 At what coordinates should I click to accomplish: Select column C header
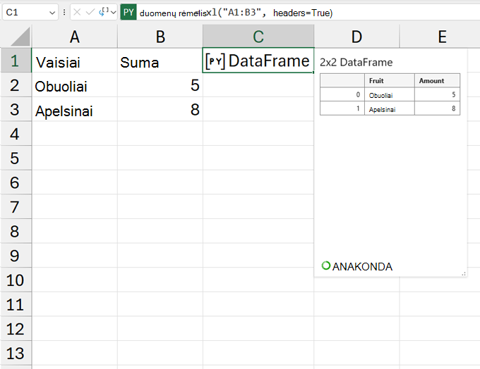click(258, 37)
